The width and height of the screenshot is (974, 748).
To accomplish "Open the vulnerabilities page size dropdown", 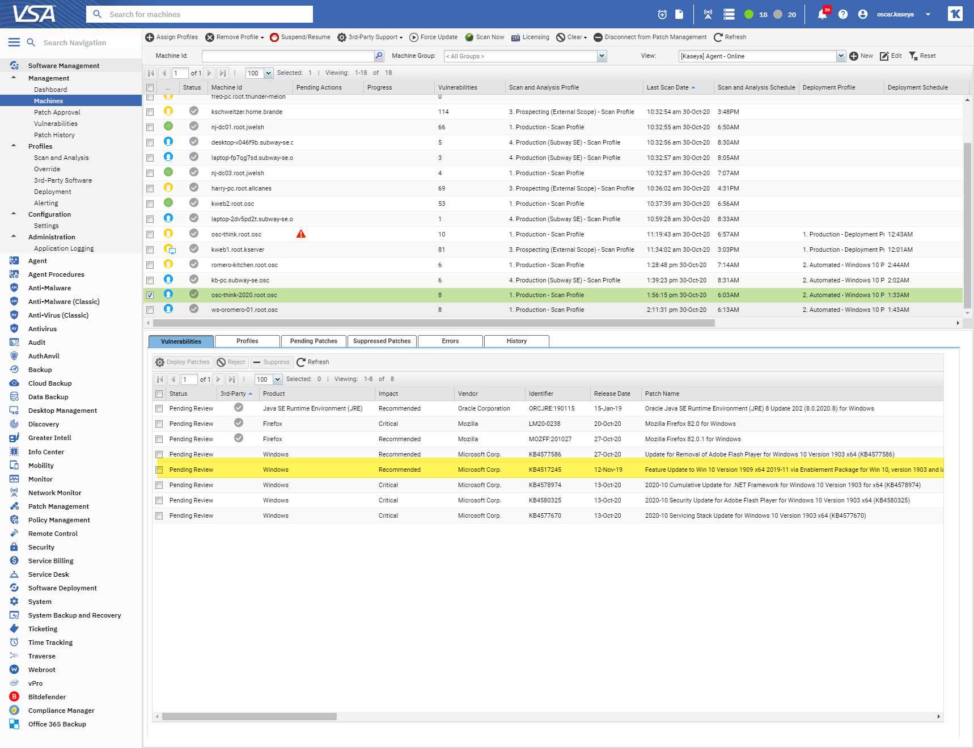I will [x=278, y=379].
